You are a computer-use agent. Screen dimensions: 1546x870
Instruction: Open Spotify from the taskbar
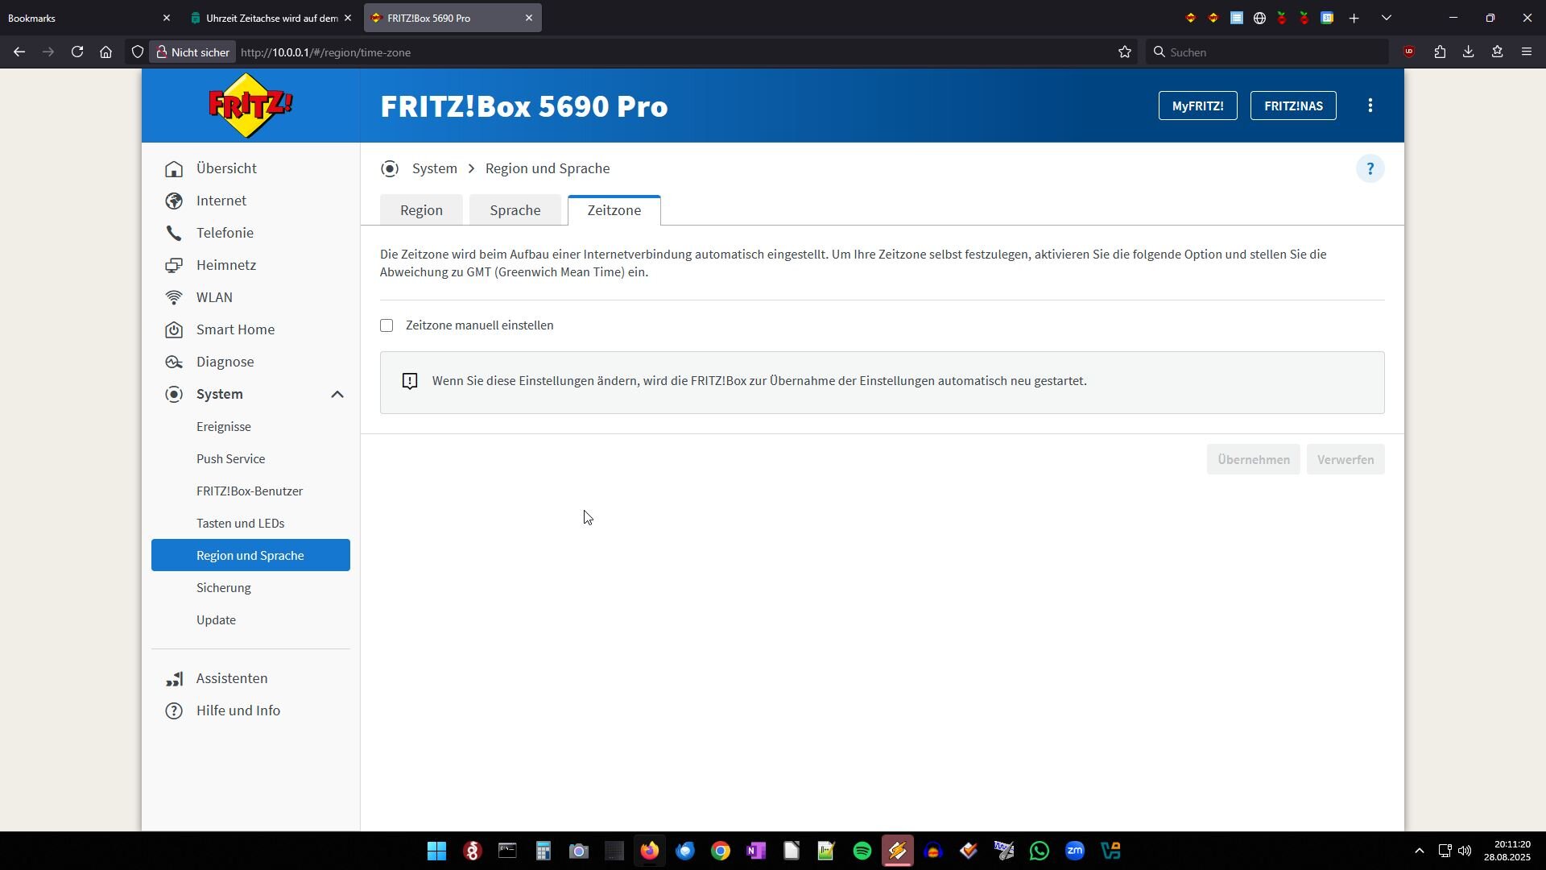[862, 851]
